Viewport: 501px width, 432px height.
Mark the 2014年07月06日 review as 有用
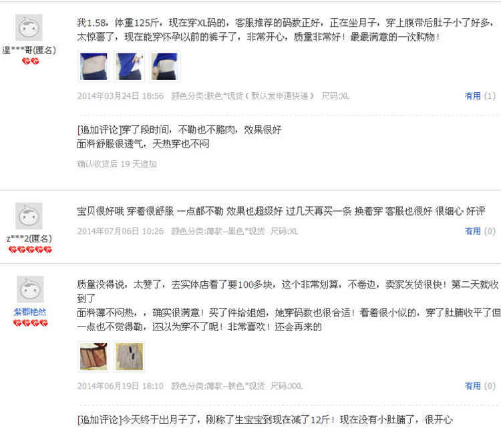472,231
